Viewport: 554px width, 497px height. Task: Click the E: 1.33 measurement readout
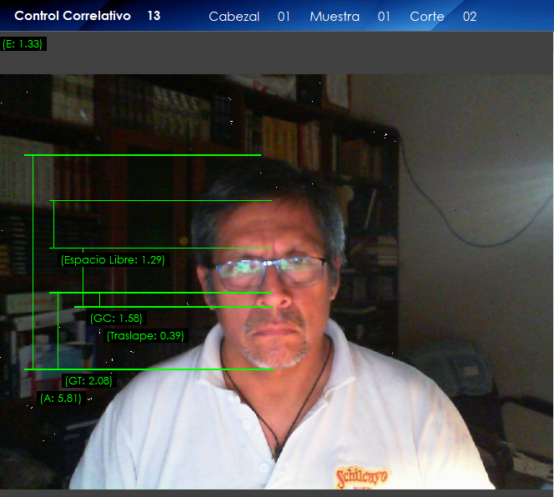pyautogui.click(x=23, y=43)
